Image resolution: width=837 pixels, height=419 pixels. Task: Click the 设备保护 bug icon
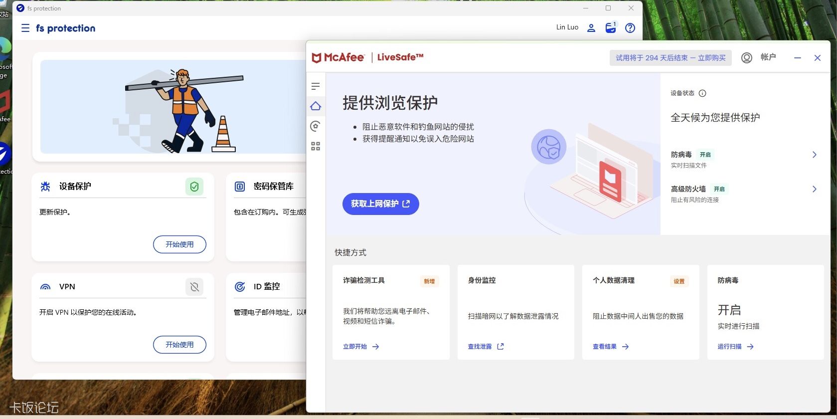[45, 187]
